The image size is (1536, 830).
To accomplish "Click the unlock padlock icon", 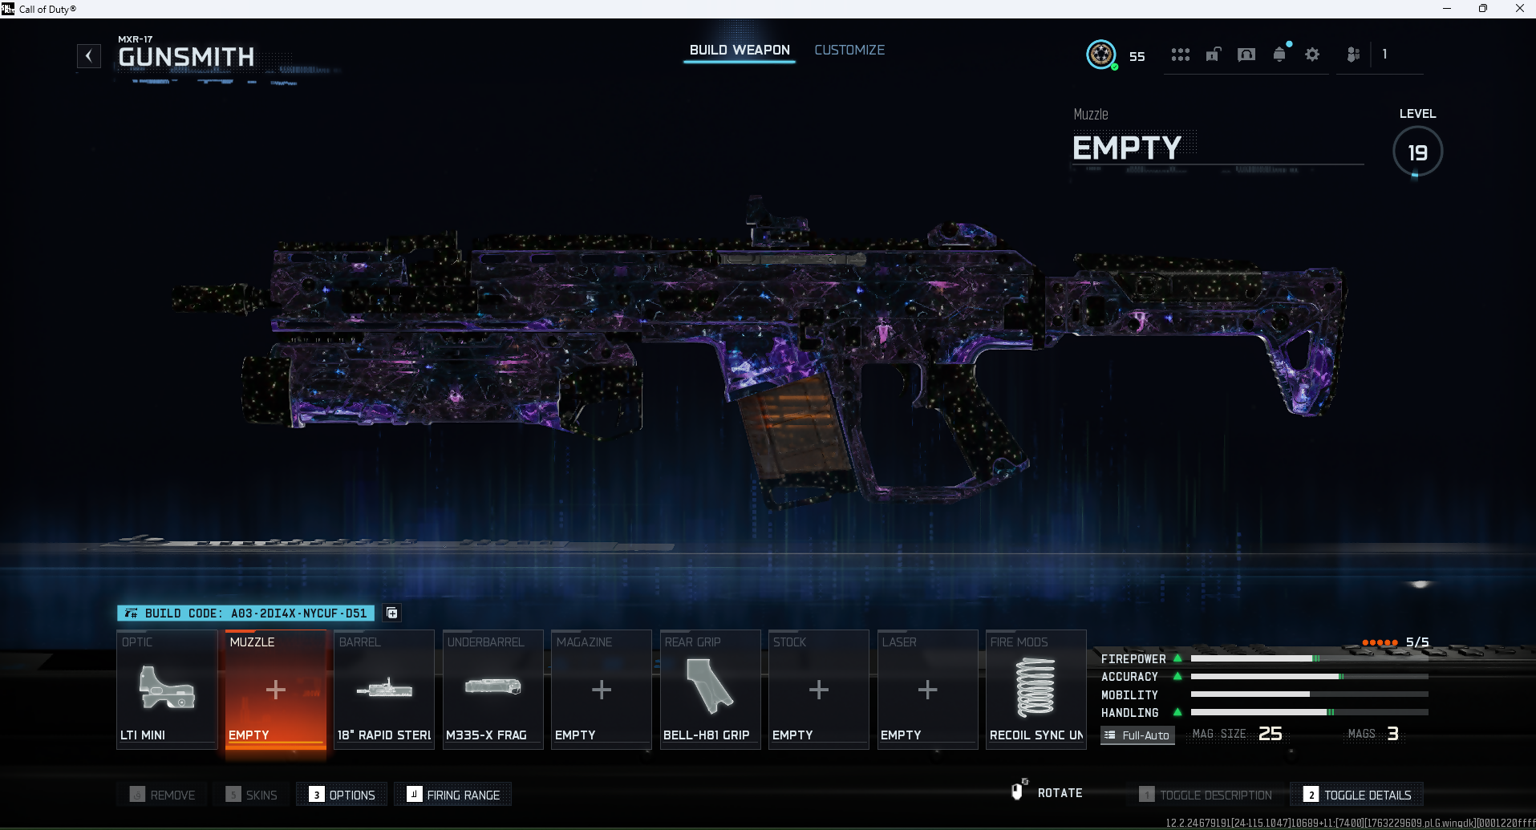I will click(1213, 55).
